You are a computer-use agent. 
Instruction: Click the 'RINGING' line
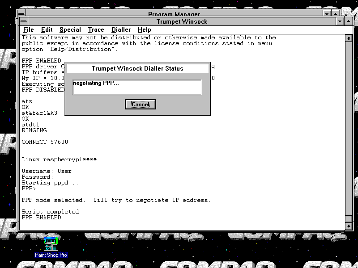coord(34,130)
